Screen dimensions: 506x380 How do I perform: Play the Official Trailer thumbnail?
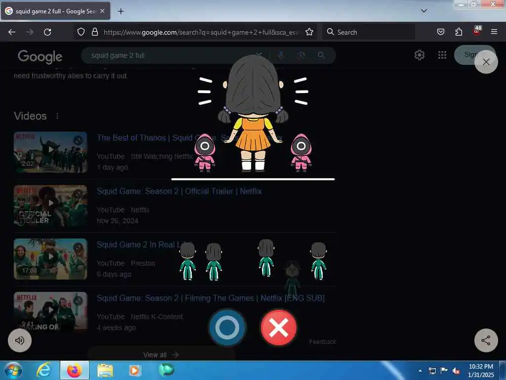(x=50, y=205)
